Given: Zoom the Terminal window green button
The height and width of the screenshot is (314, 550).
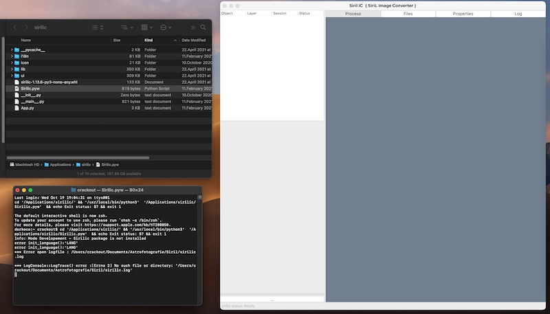Looking at the screenshot, I should pos(30,190).
